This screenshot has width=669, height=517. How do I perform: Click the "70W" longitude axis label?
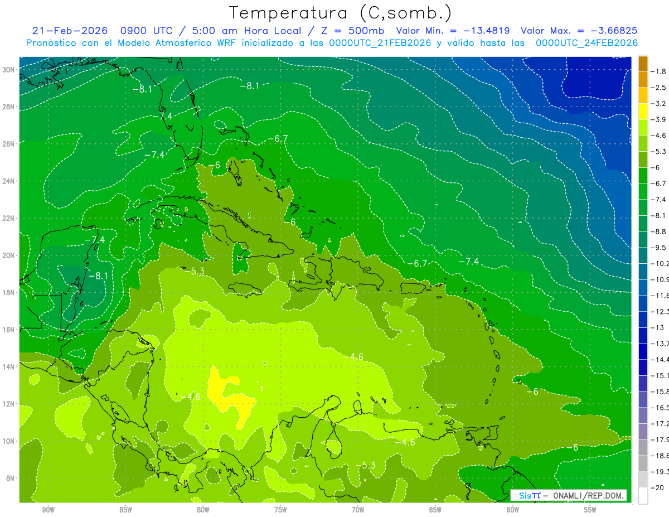pyautogui.click(x=358, y=510)
